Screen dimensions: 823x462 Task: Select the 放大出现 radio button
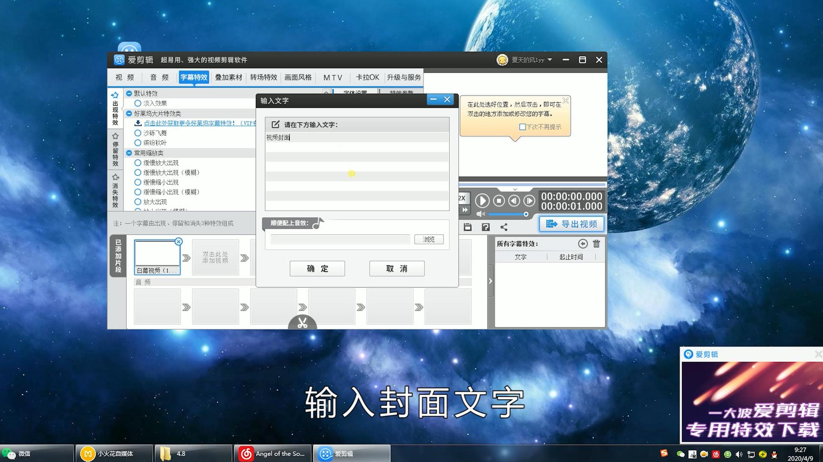(138, 202)
